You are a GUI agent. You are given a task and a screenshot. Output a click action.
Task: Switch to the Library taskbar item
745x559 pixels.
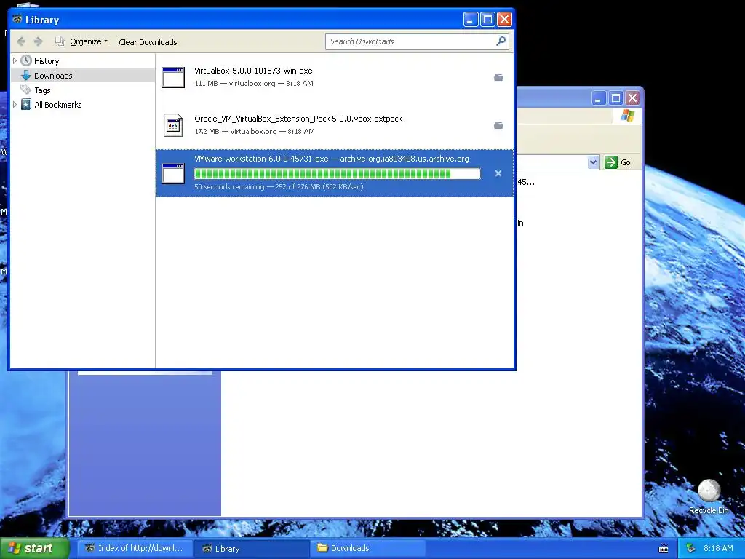250,549
